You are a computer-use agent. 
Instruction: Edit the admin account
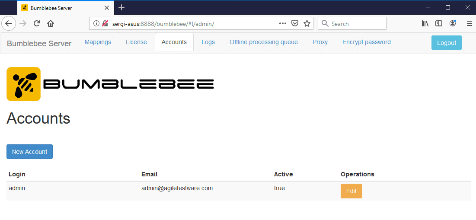click(351, 191)
